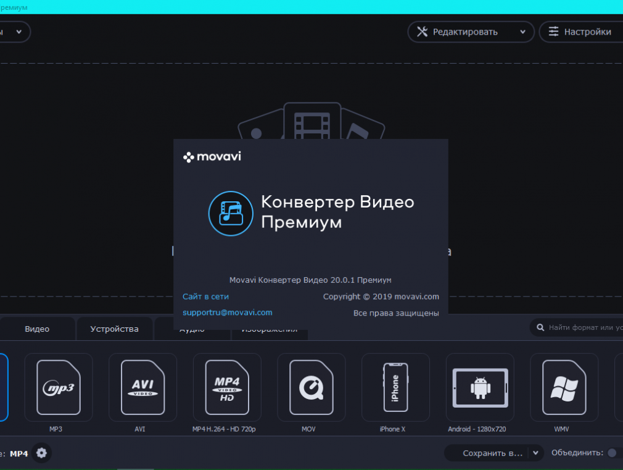The height and width of the screenshot is (470, 623).
Task: Select the MP3 format preset icon
Action: (59, 387)
